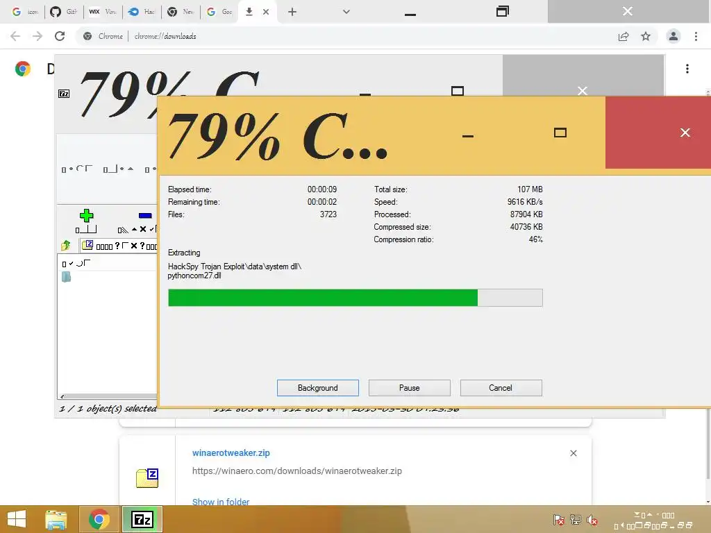Open Chrome's three-dot main menu

696,36
